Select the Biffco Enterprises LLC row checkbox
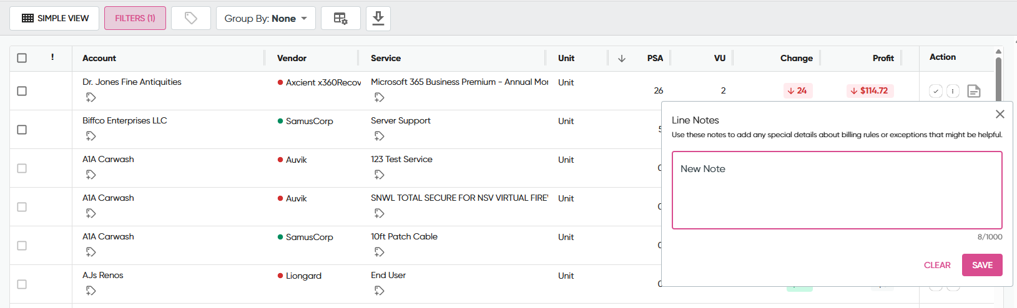 [22, 130]
